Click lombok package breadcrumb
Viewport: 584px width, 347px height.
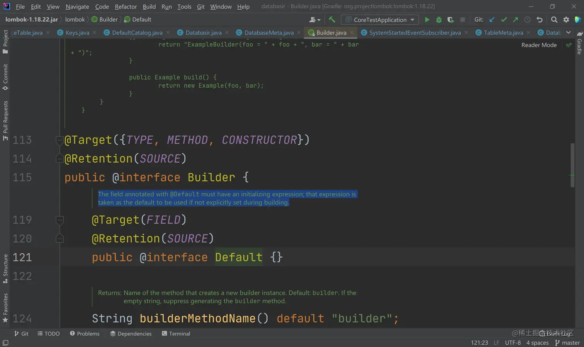tap(75, 19)
